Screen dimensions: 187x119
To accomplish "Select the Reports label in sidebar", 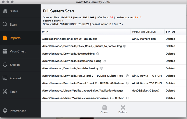I will (x=15, y=38).
